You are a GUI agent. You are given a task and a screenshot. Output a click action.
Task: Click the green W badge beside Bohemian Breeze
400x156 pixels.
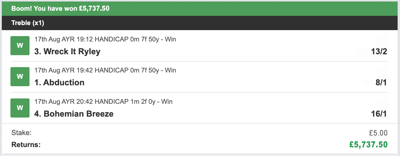coord(20,108)
